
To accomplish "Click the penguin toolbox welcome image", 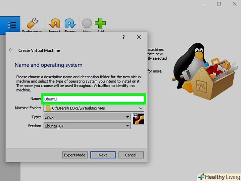I will [205, 72].
